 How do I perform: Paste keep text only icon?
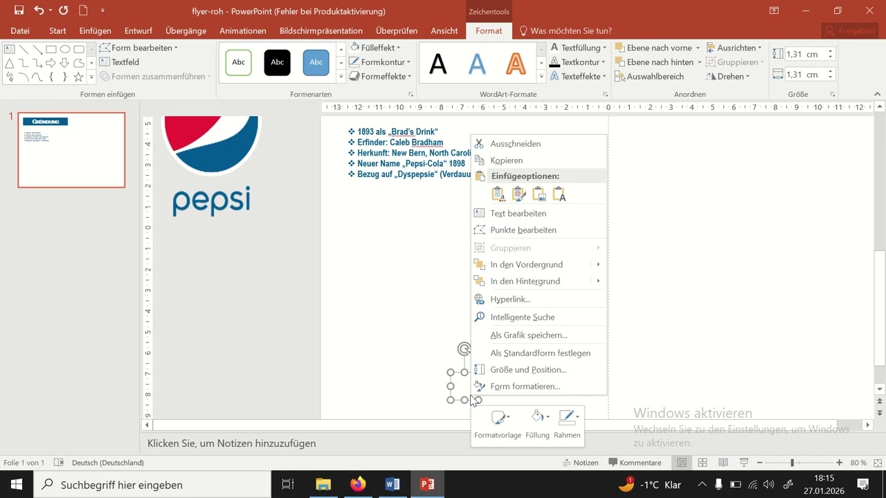[x=559, y=195]
